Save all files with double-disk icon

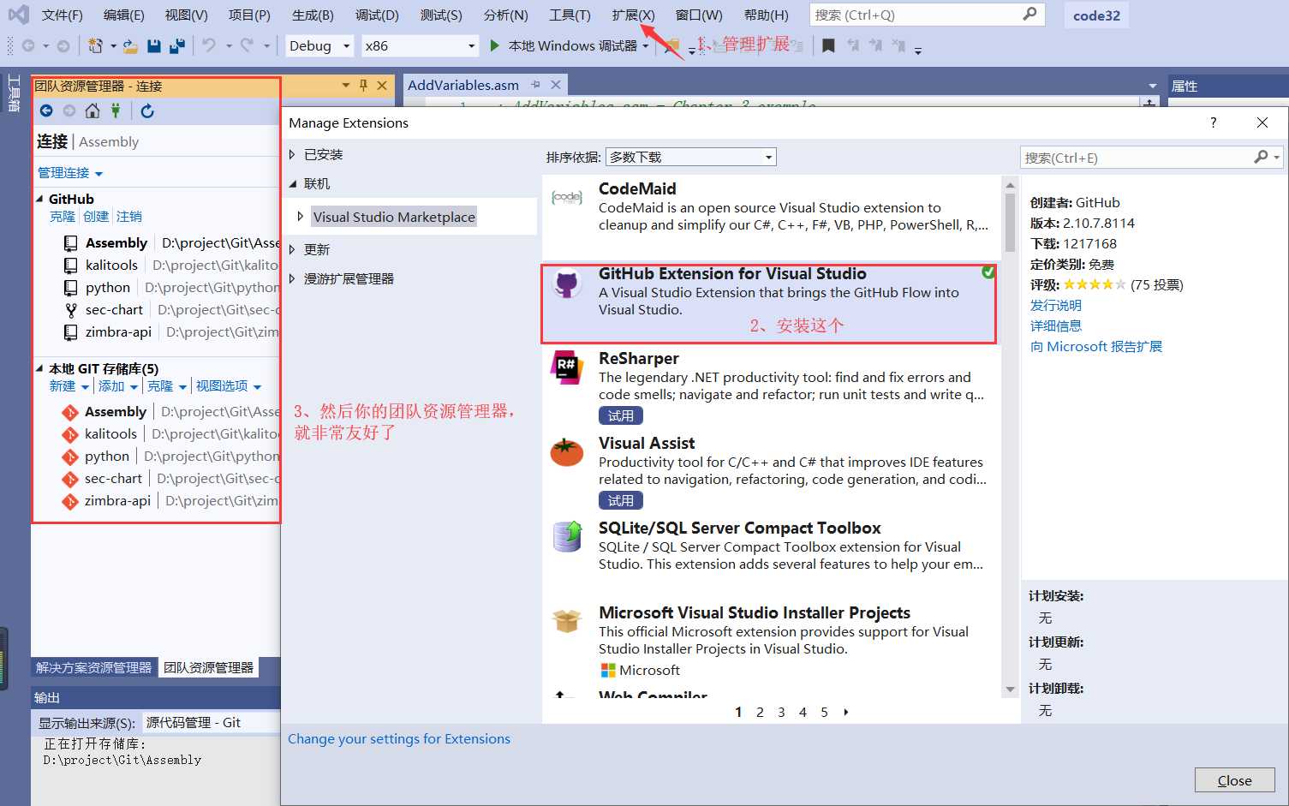click(177, 45)
